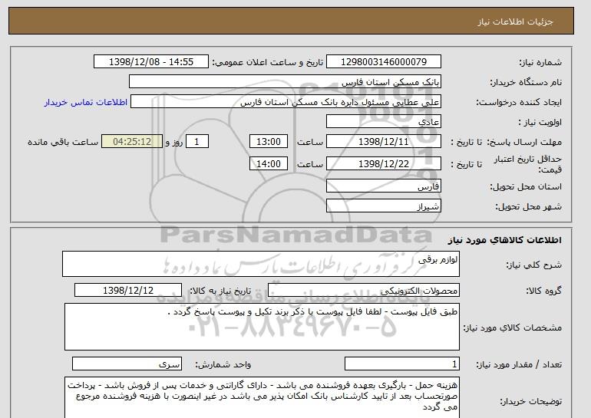Click the header title جزئیات اطلاعات نیاز
This screenshot has height=418, width=591.
(x=515, y=21)
